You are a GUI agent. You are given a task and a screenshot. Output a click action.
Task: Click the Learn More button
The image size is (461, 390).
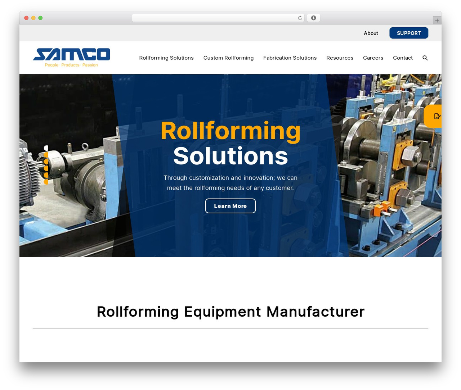(x=230, y=206)
